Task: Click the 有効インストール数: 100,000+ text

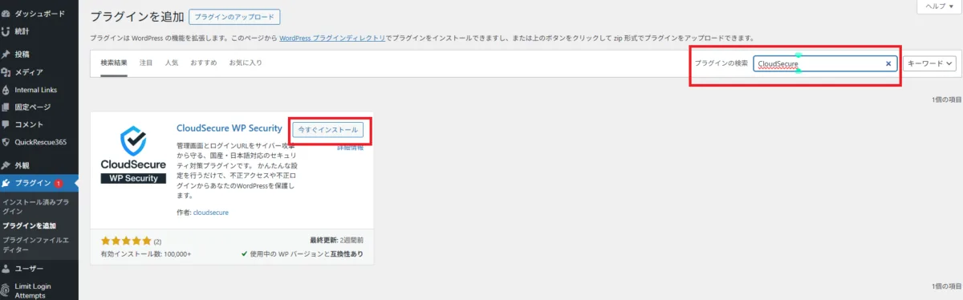Action: pos(146,253)
